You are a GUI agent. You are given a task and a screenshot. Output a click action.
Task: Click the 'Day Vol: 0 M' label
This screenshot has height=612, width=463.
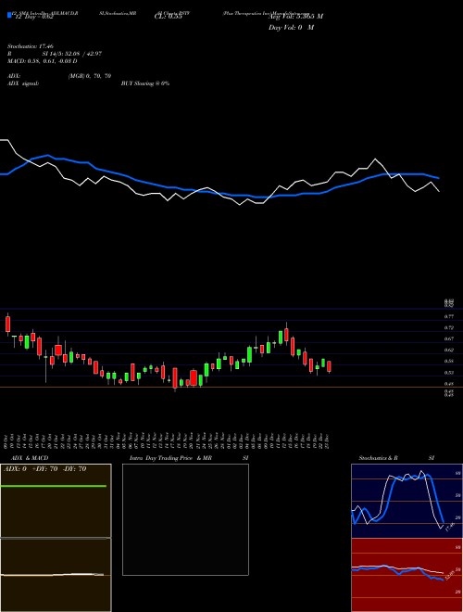[291, 27]
